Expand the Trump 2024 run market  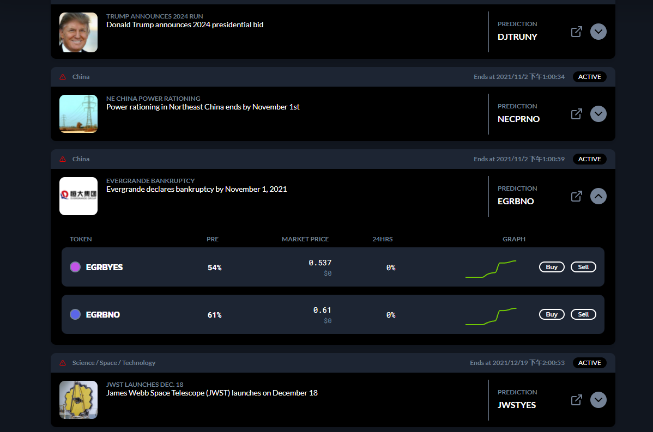[x=598, y=32]
